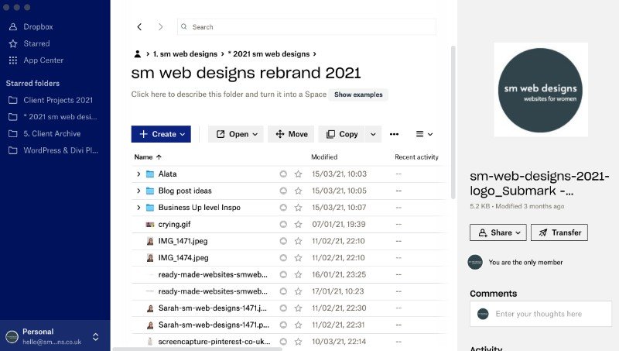Star the file modified 17/01/21, 10:23
Viewport: 619px width, 351px height.
click(298, 291)
